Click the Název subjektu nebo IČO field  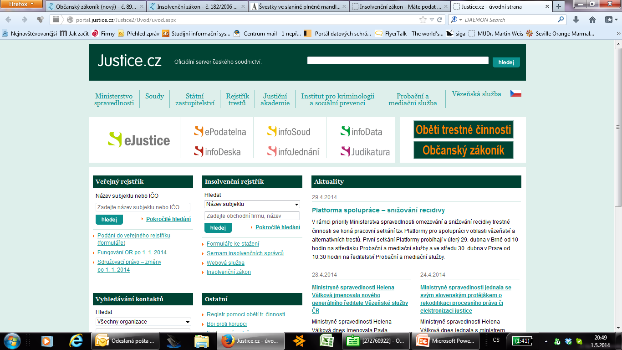tap(143, 207)
